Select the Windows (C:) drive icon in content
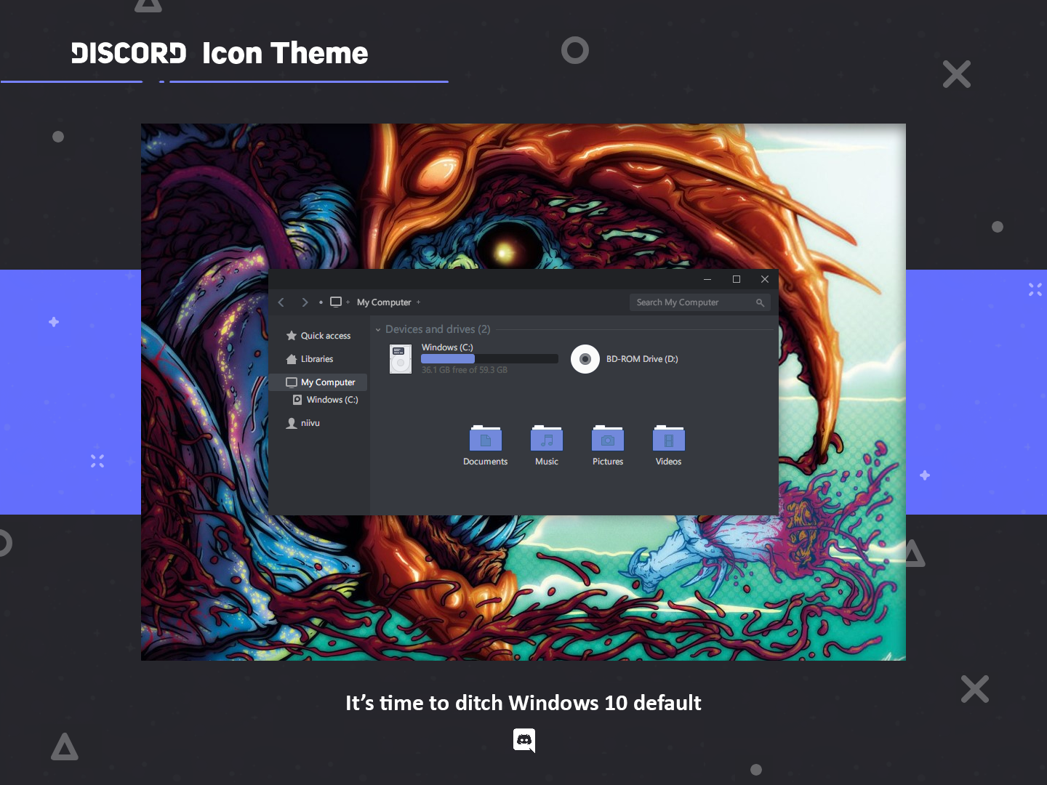The width and height of the screenshot is (1047, 785). coord(401,359)
